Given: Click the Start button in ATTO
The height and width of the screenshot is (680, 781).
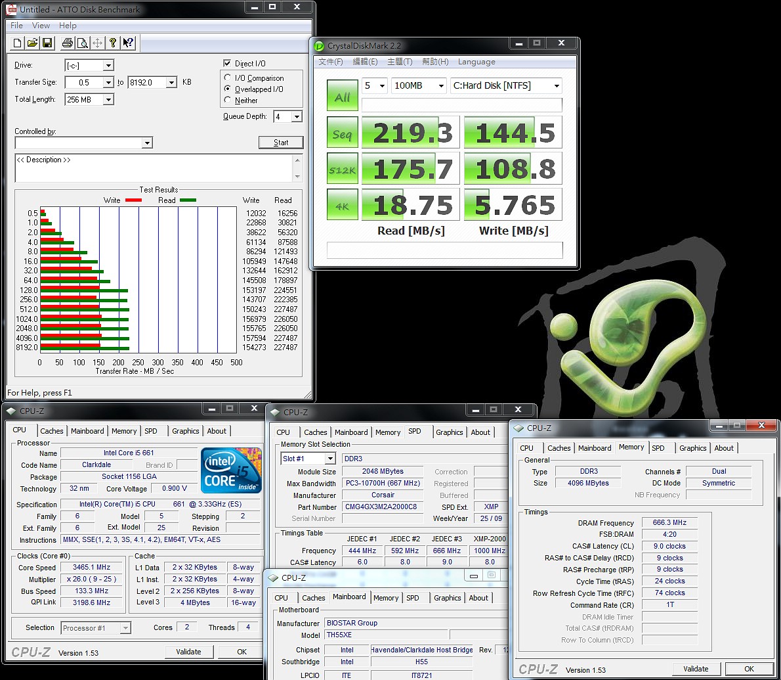Looking at the screenshot, I should (x=281, y=143).
